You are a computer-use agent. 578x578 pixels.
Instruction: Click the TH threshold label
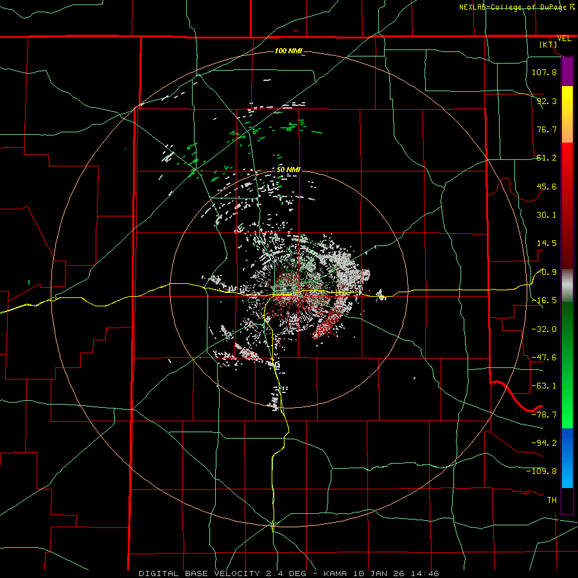(x=552, y=500)
